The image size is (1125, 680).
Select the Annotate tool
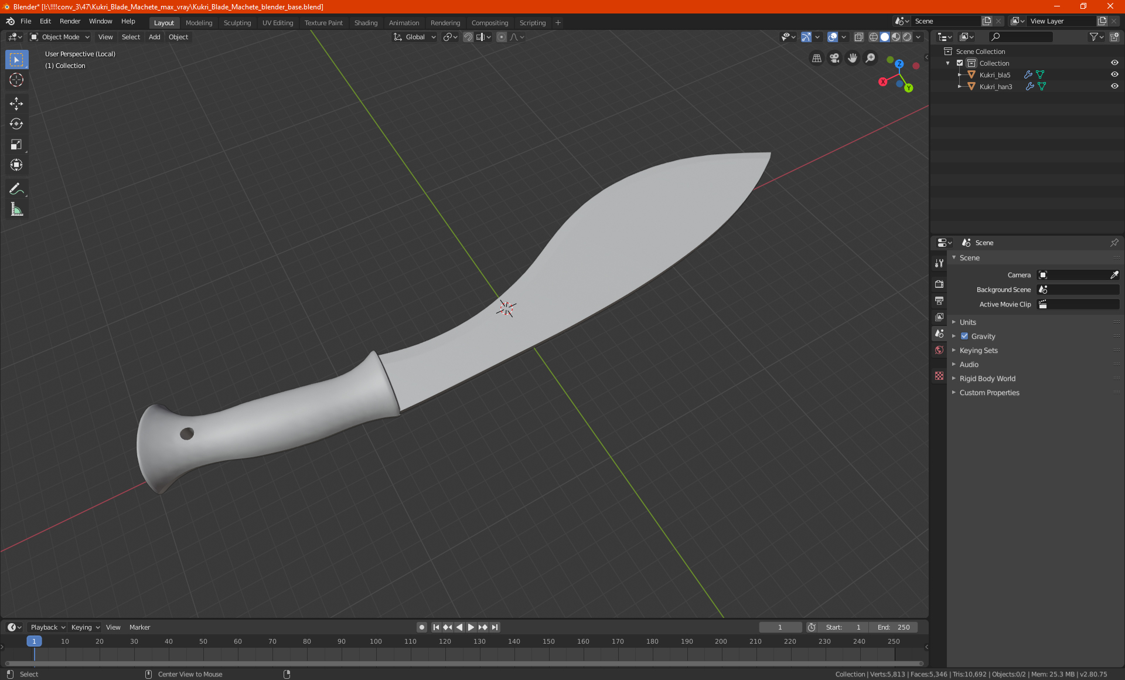[x=16, y=189]
